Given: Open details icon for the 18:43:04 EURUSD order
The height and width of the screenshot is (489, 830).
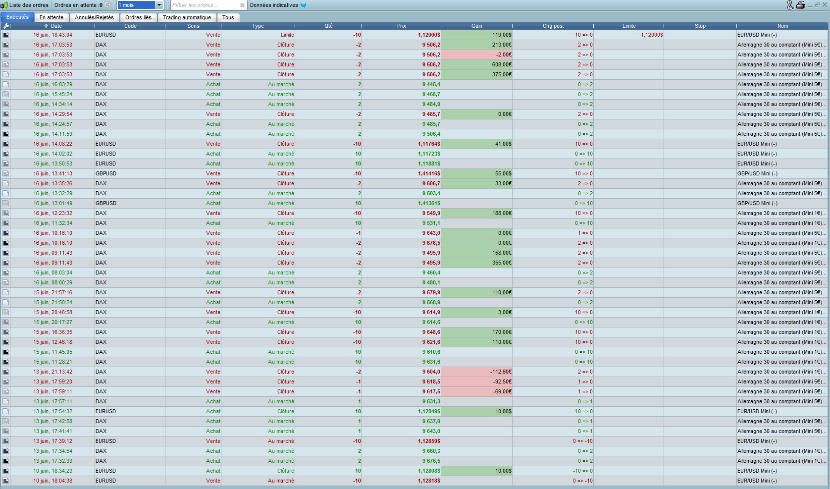Looking at the screenshot, I should pyautogui.click(x=5, y=35).
